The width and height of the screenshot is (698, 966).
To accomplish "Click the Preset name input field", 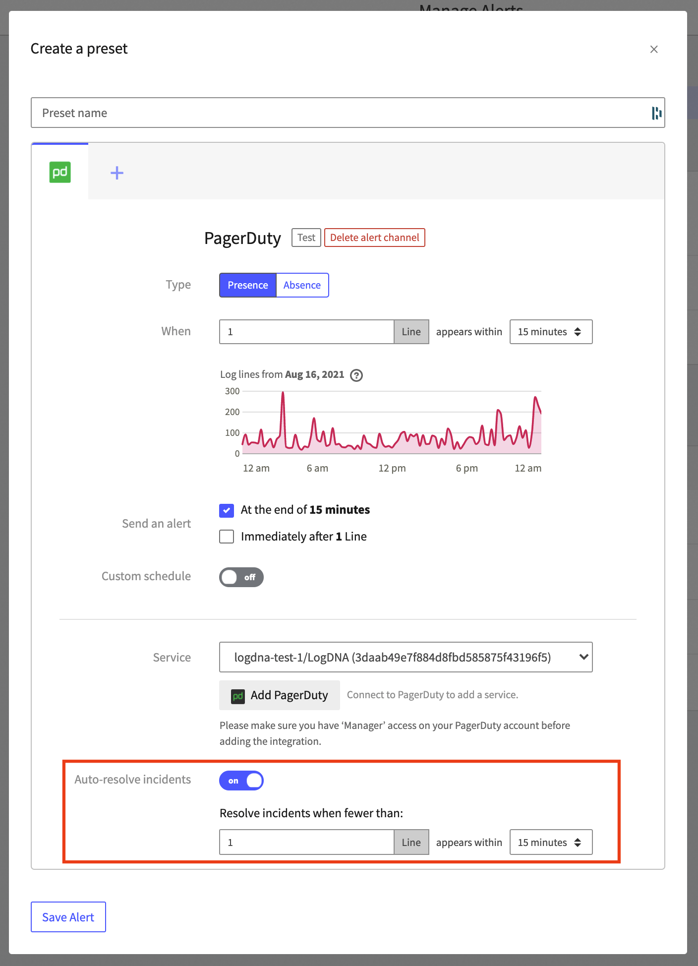I will click(348, 113).
